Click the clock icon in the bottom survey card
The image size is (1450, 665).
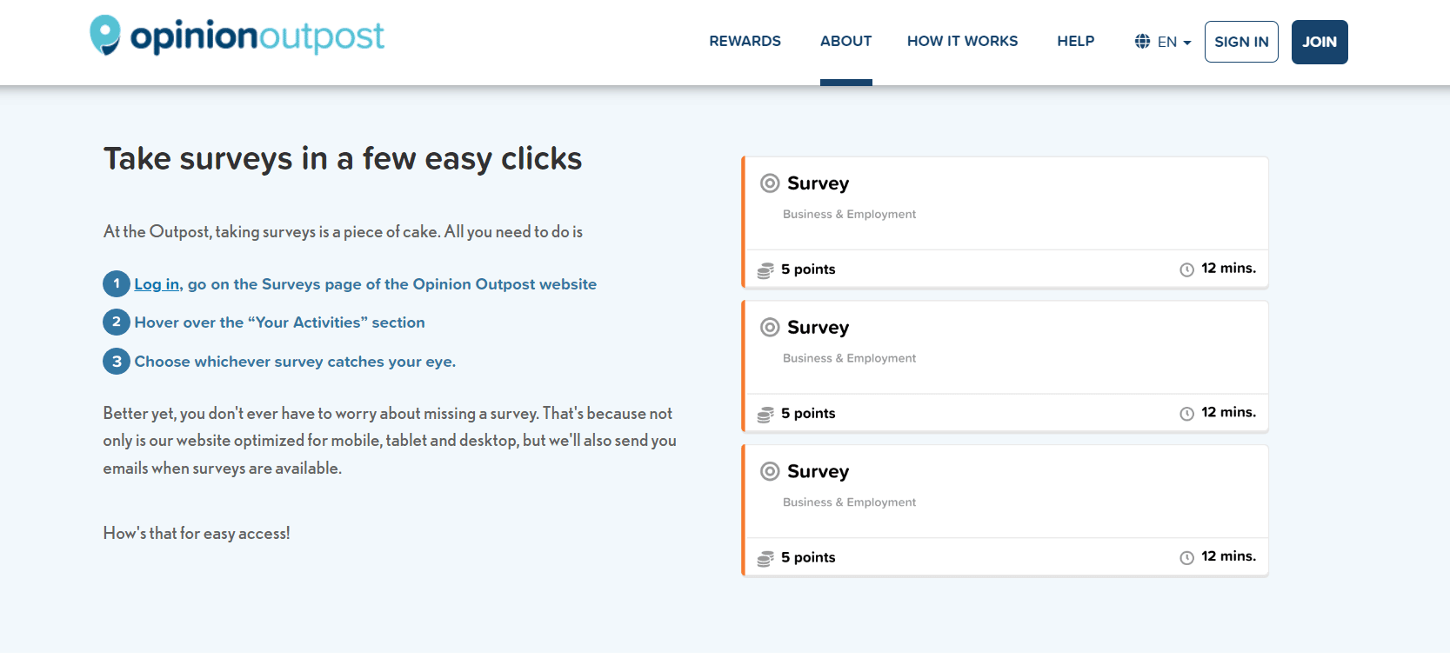point(1186,558)
